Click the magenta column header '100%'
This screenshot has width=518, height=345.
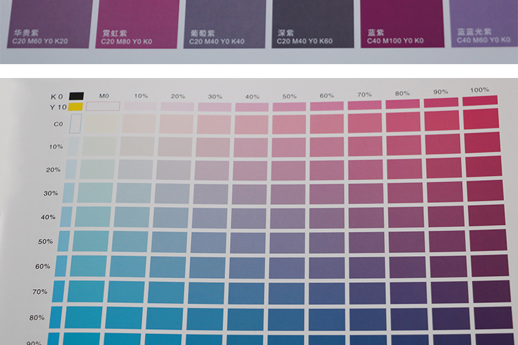(x=480, y=90)
